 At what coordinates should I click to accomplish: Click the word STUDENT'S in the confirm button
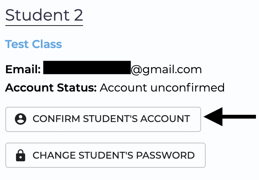click(110, 119)
